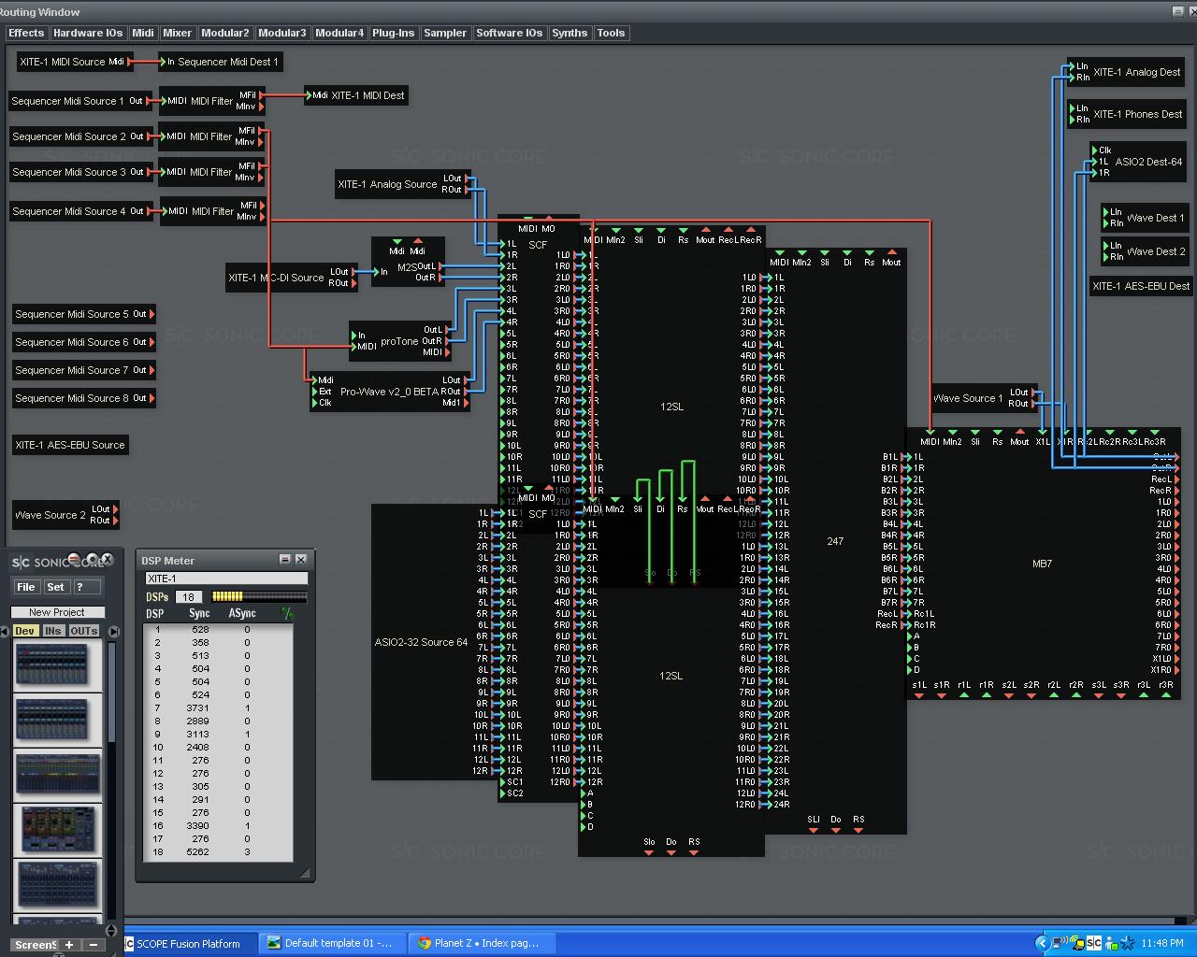1197x957 pixels.
Task: Select DSP row 7 with sync 3731
Action: pos(217,707)
